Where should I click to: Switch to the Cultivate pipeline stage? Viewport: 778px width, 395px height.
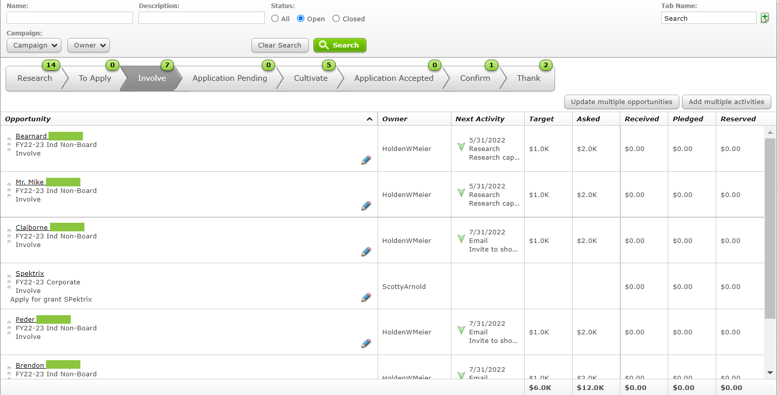(310, 78)
